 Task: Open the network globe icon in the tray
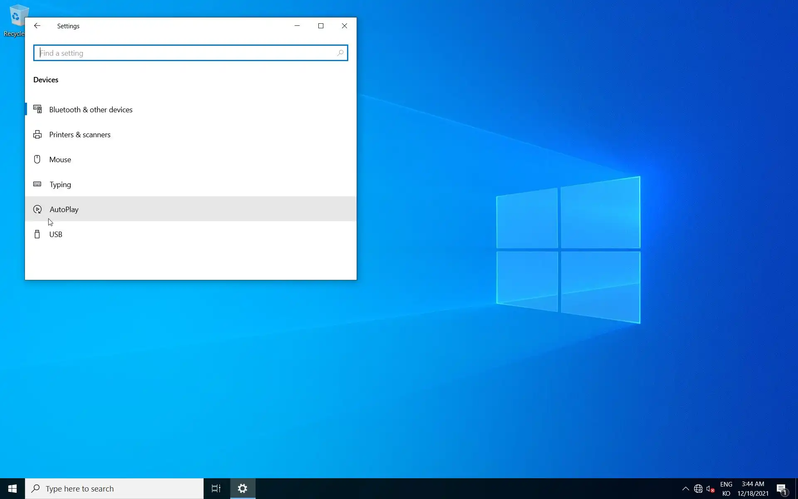(698, 489)
